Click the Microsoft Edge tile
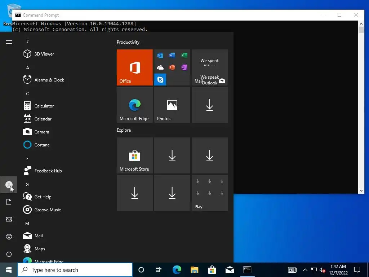 [x=135, y=105]
